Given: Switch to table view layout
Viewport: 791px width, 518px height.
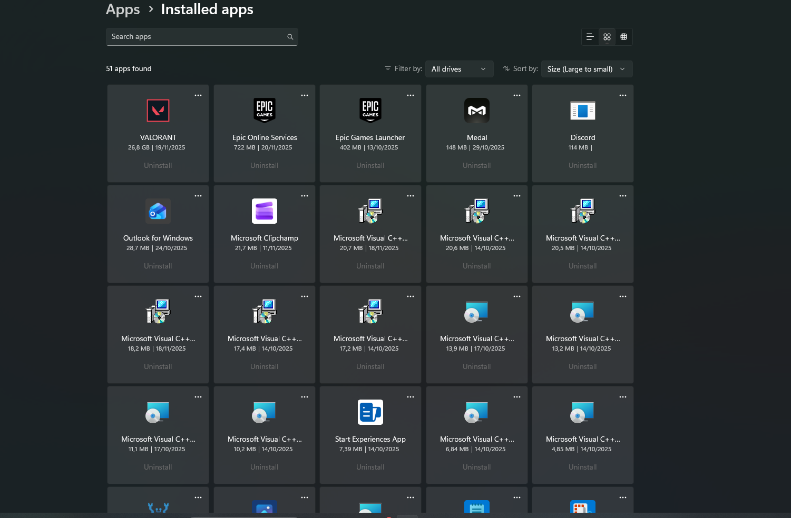Looking at the screenshot, I should tap(624, 37).
